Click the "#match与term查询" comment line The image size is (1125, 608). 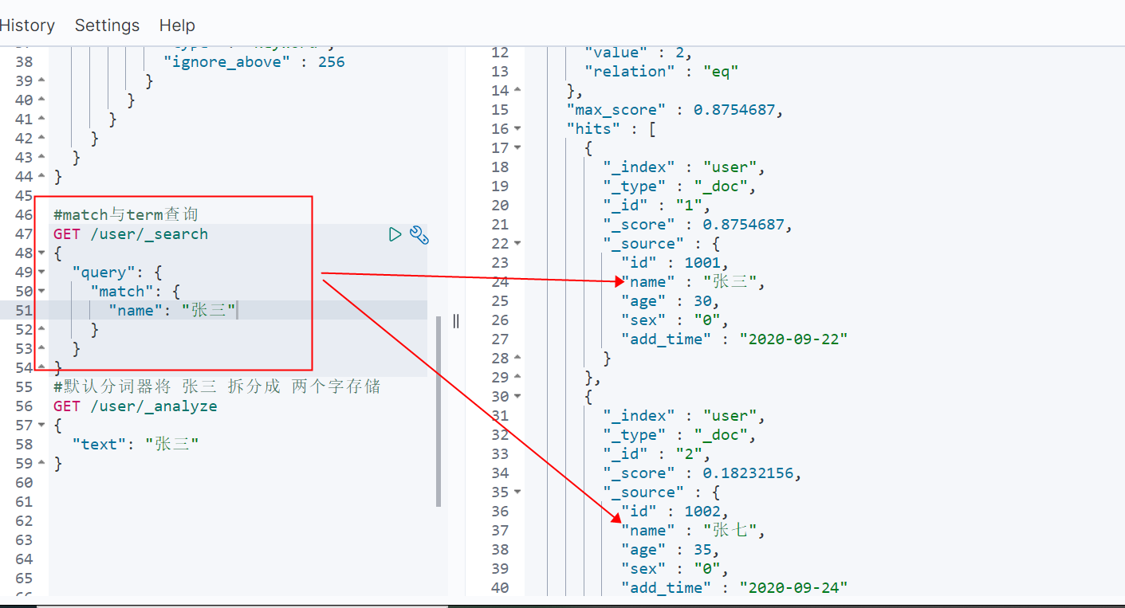126,215
